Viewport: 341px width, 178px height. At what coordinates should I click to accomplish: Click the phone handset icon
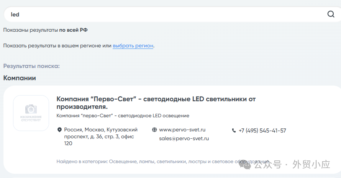click(x=234, y=131)
